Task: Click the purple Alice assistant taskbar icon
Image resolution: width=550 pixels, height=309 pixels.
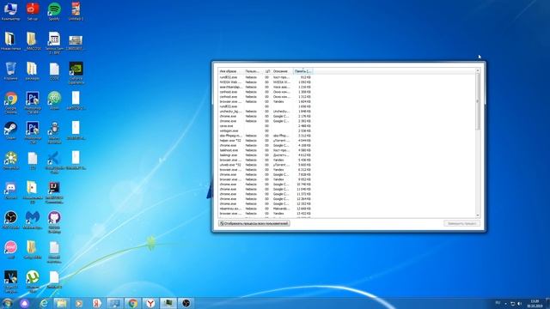Action: [25, 303]
